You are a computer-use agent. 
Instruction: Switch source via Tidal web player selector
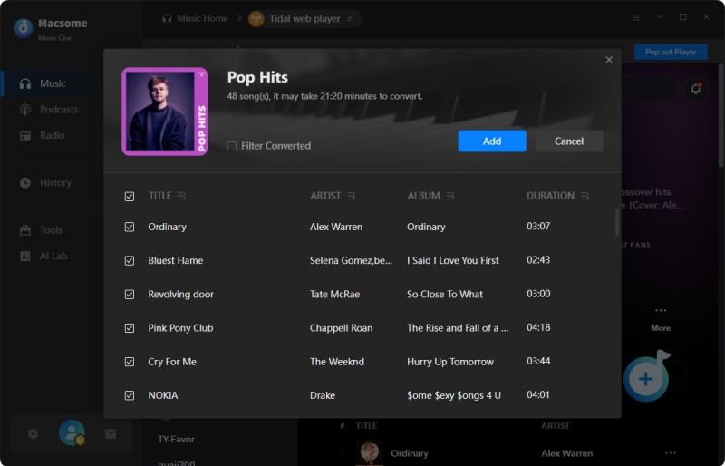point(304,19)
